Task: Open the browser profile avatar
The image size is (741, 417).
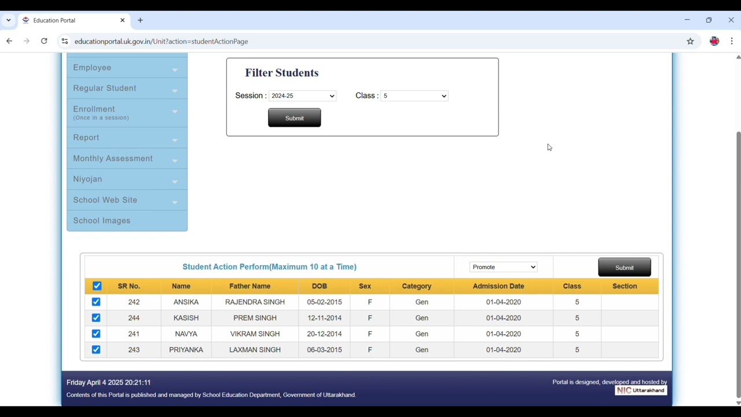Action: pyautogui.click(x=714, y=41)
